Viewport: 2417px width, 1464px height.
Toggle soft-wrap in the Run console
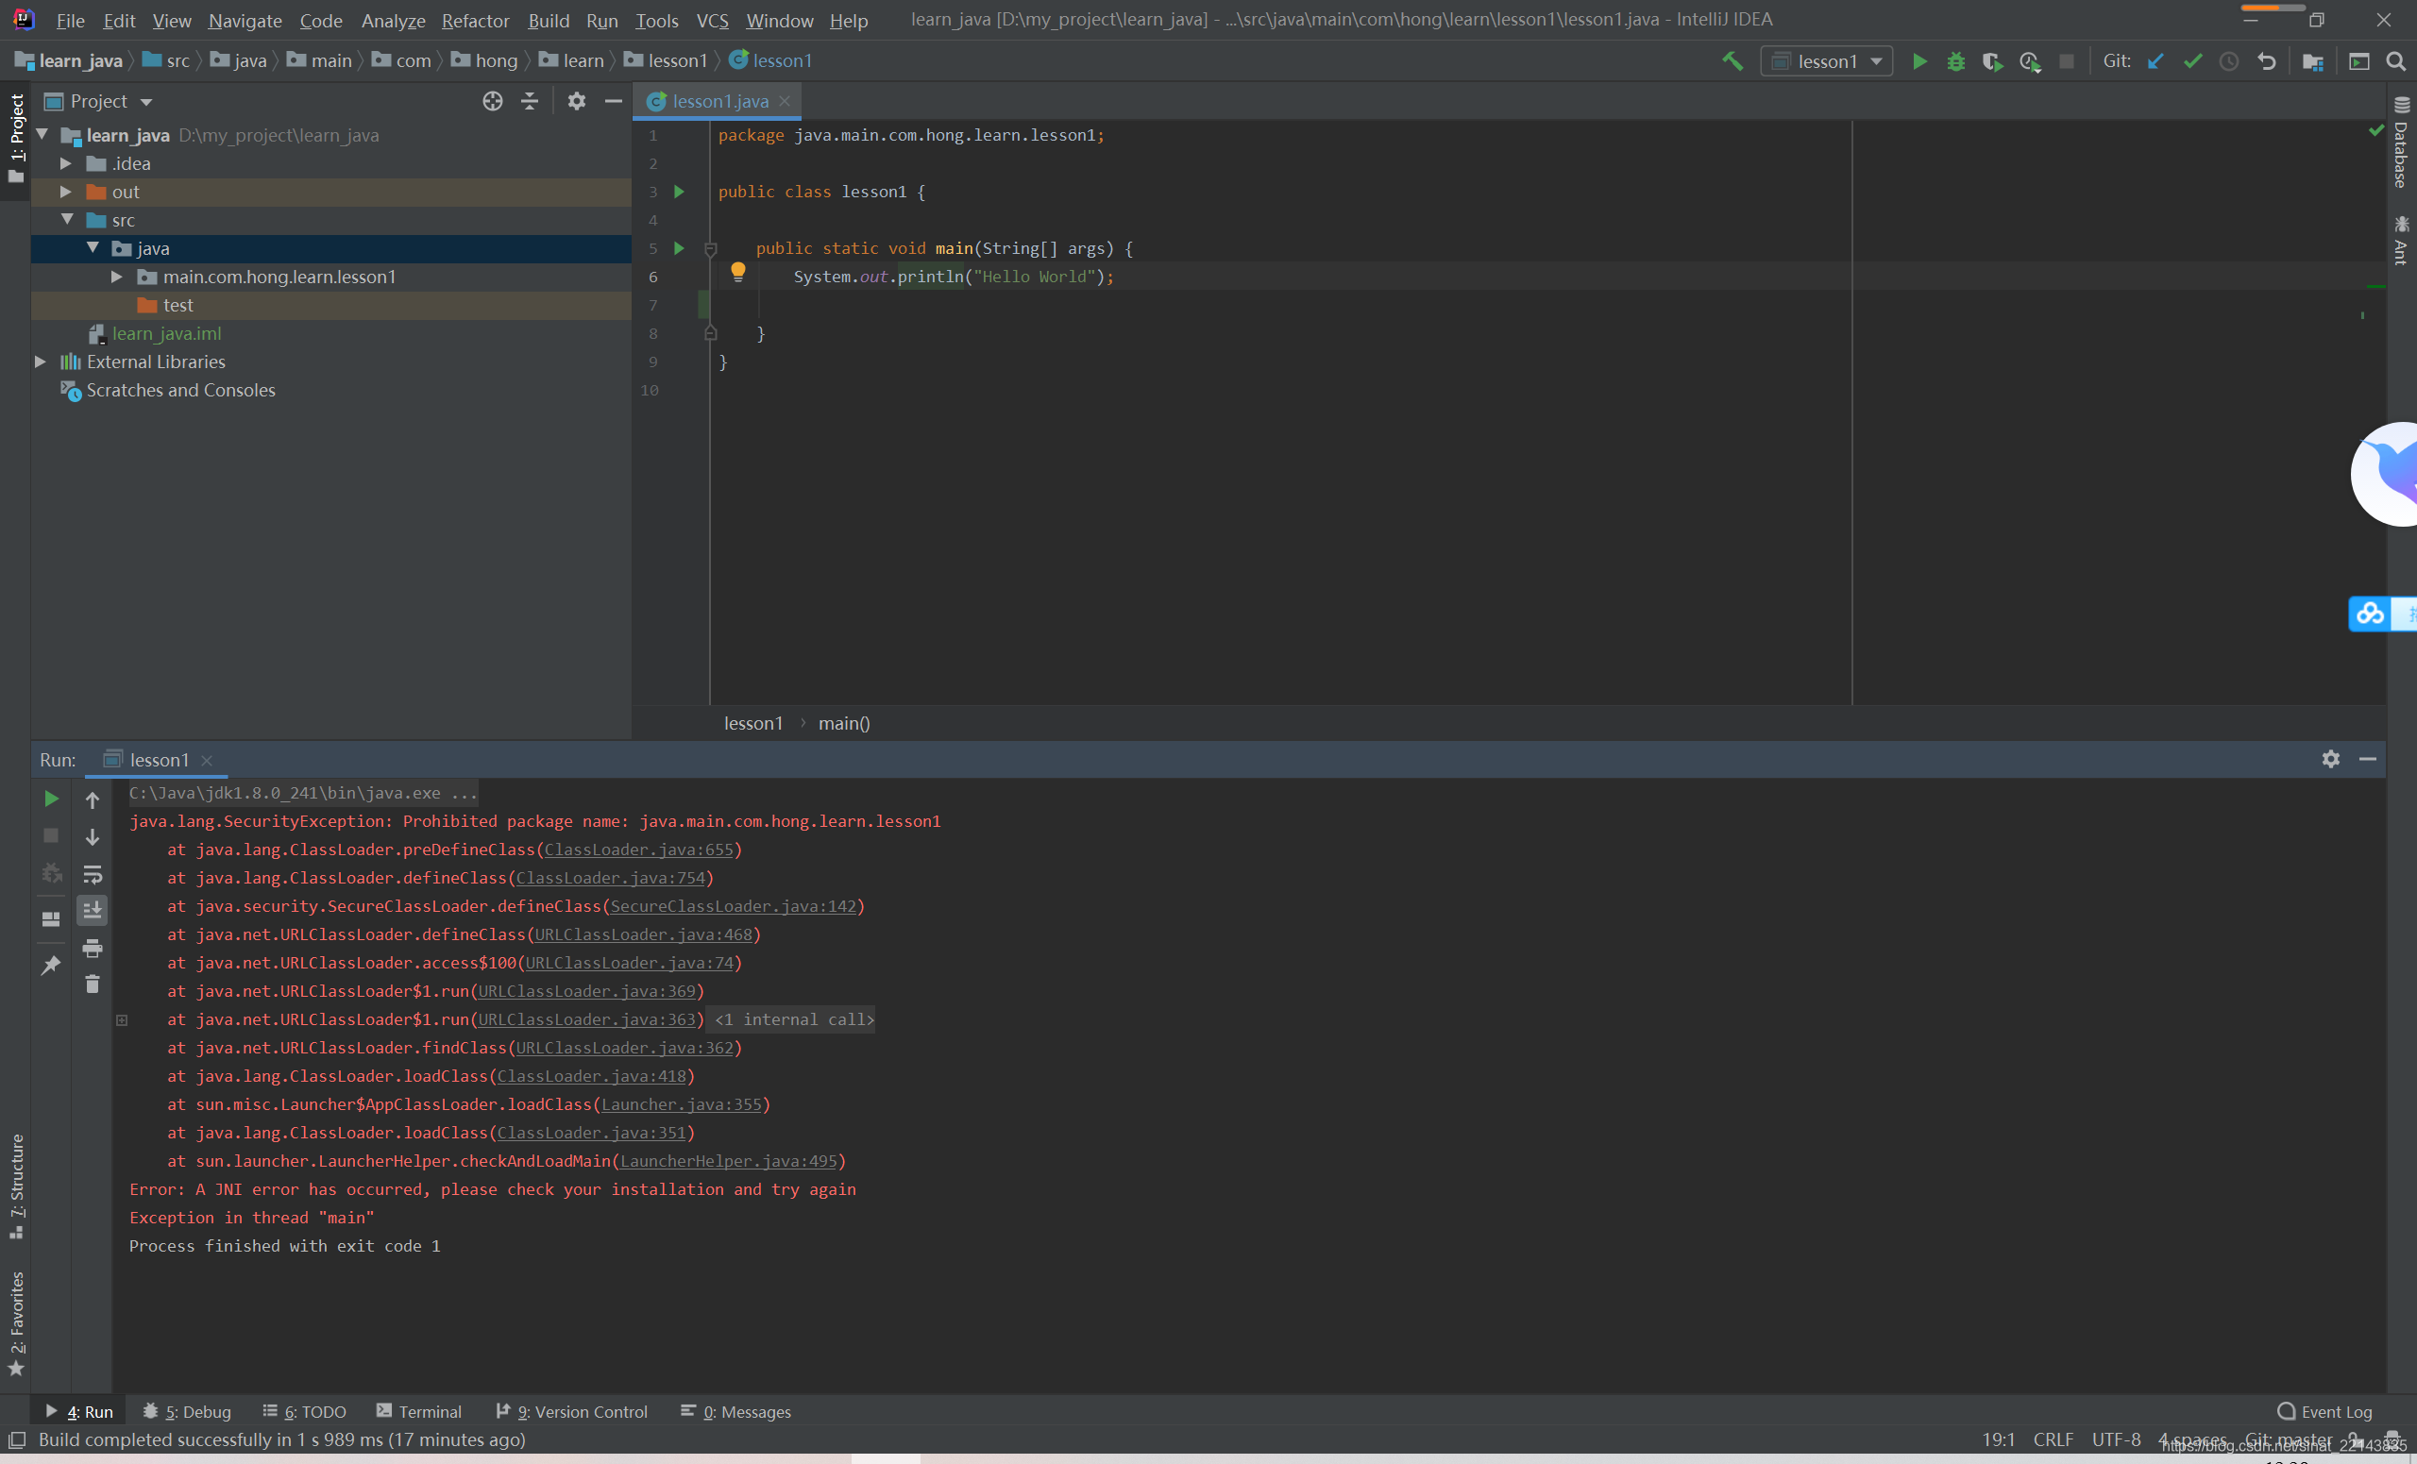coord(93,874)
